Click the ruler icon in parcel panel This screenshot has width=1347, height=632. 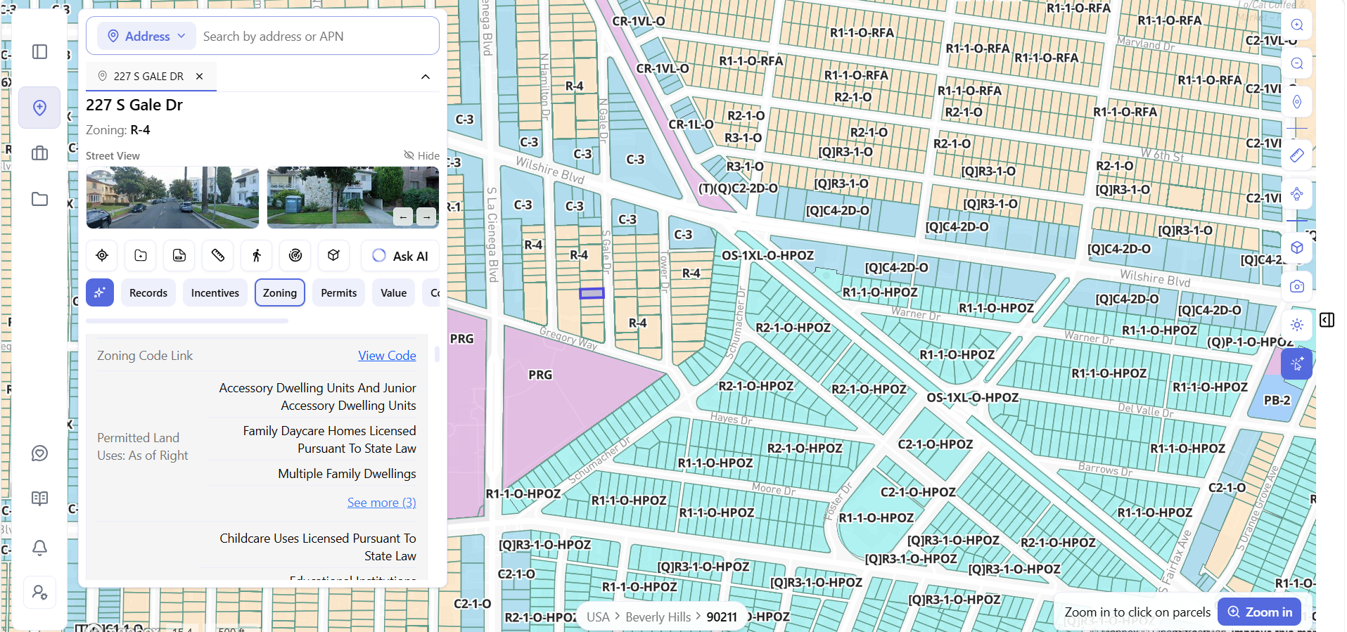218,256
